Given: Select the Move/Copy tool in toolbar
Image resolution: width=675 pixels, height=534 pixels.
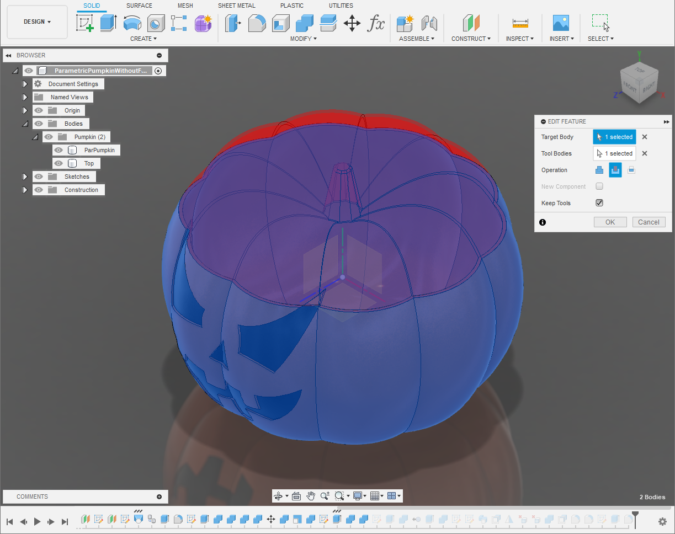Looking at the screenshot, I should click(352, 23).
